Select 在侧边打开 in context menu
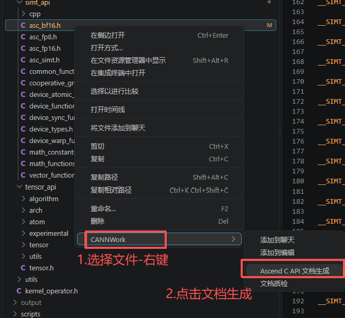 pyautogui.click(x=159, y=35)
